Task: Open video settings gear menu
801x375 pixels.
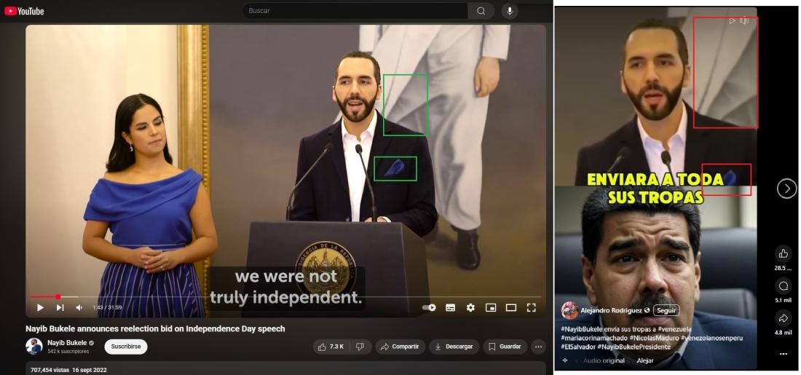Action: click(x=470, y=308)
